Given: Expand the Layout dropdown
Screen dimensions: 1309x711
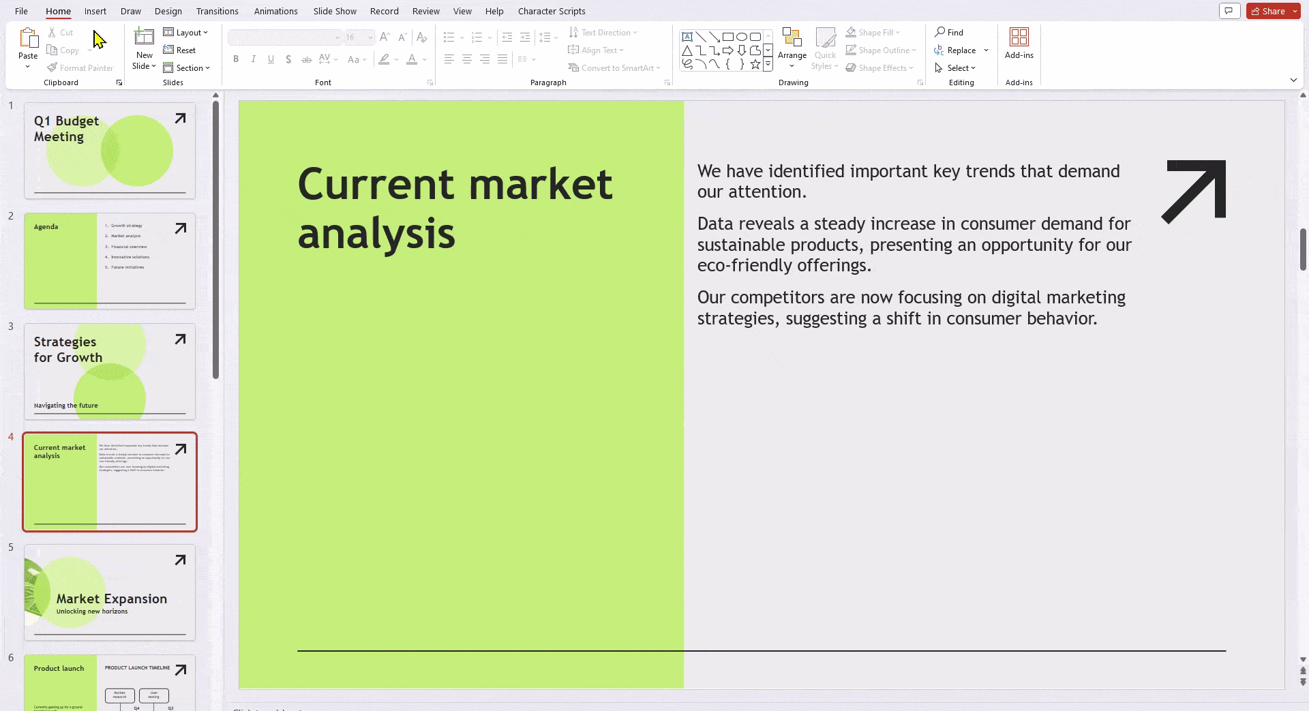Looking at the screenshot, I should 185,32.
